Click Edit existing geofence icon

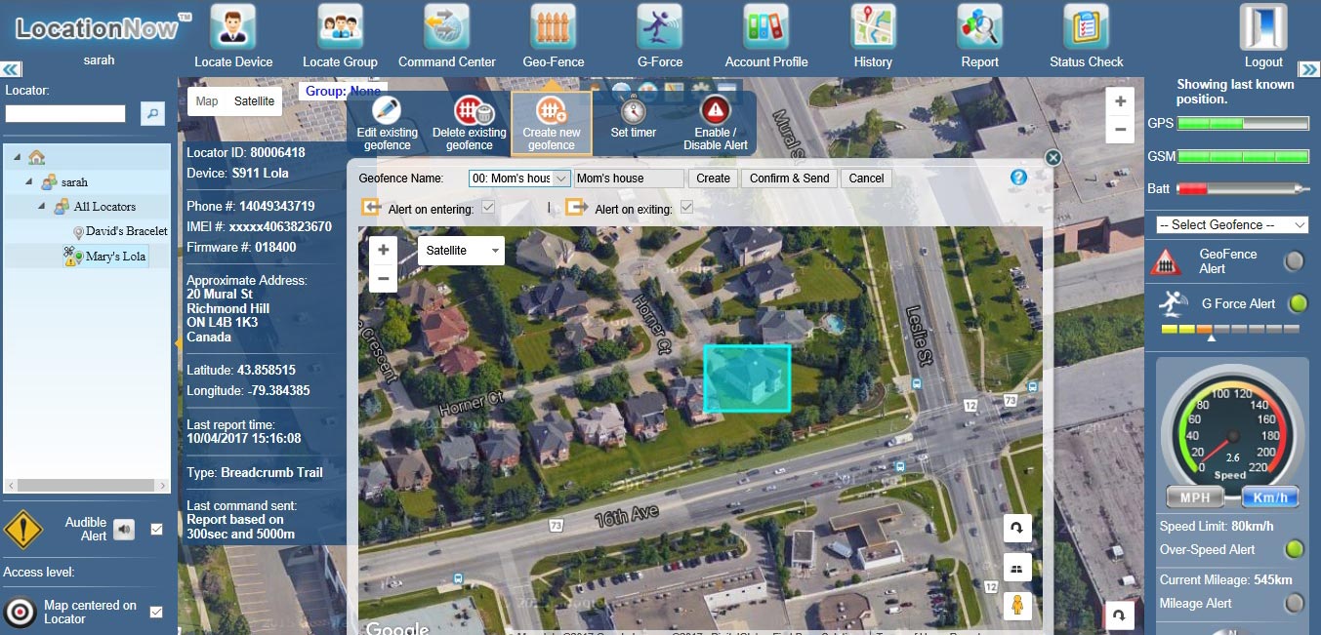tap(387, 111)
